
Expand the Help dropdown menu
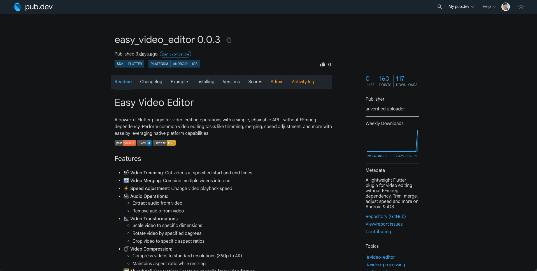488,6
